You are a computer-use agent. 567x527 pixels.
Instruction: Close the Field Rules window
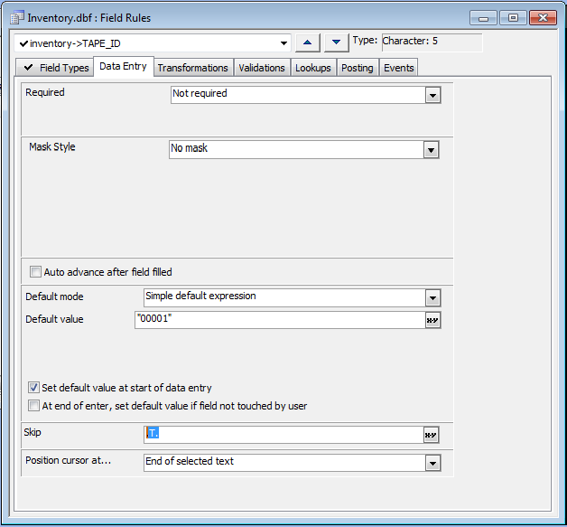click(543, 18)
